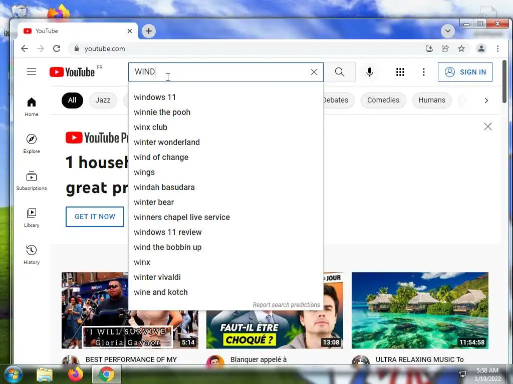Viewport: 513px width, 384px height.
Task: Click the install app icon in address bar
Action: 429,48
